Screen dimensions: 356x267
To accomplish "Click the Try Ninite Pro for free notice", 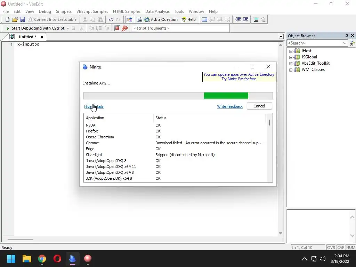I will [239, 77].
